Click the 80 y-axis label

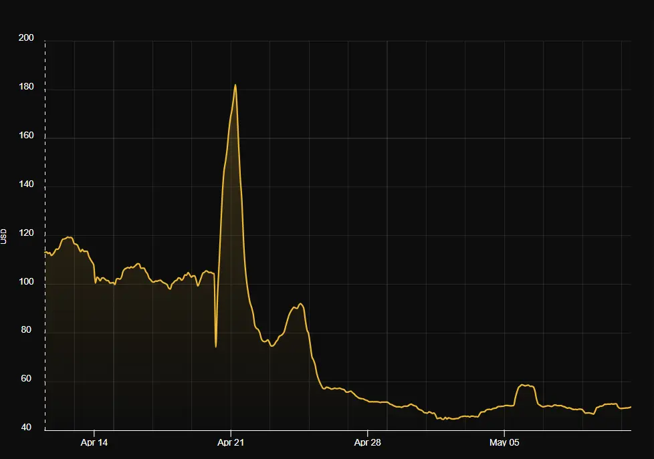[x=26, y=330]
